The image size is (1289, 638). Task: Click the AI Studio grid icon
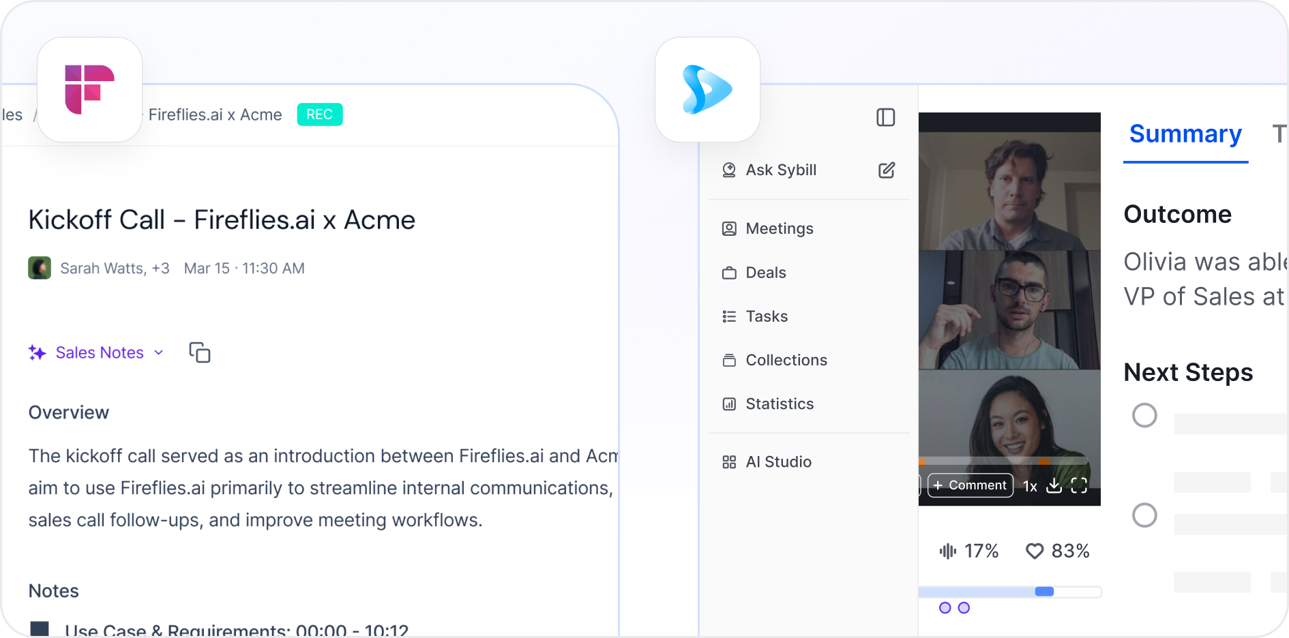pyautogui.click(x=729, y=462)
